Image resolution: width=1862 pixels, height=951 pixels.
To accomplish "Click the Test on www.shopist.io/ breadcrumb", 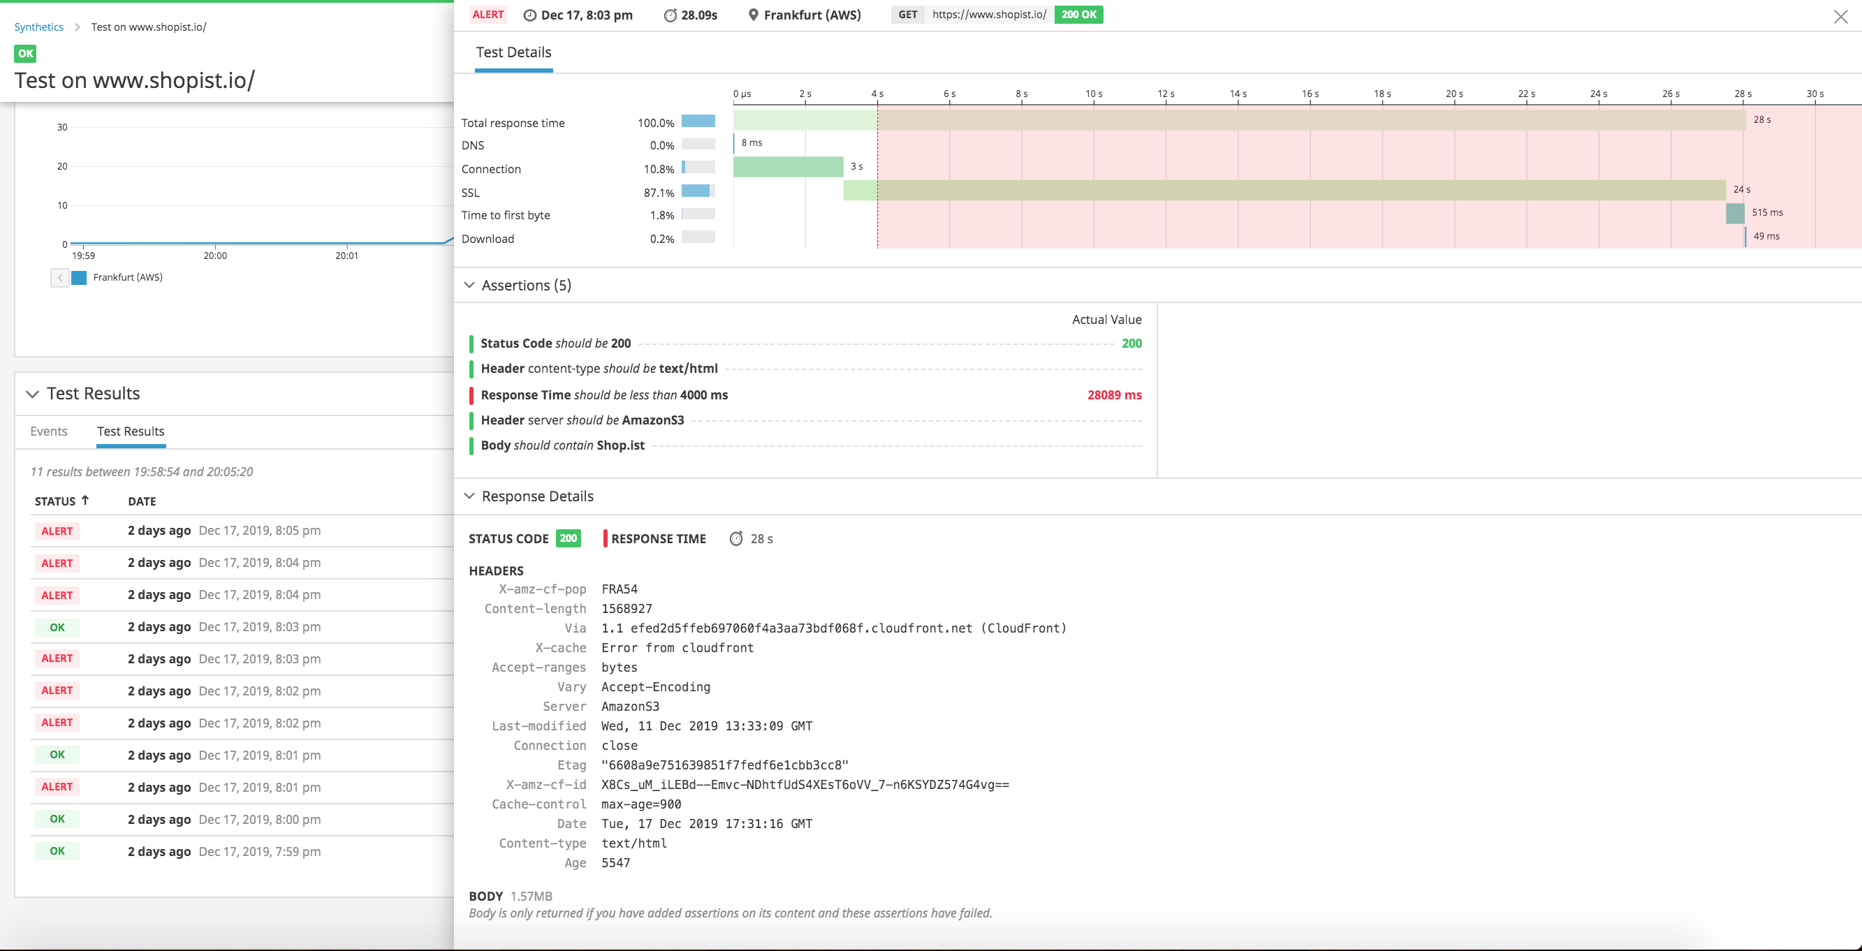I will [x=149, y=27].
